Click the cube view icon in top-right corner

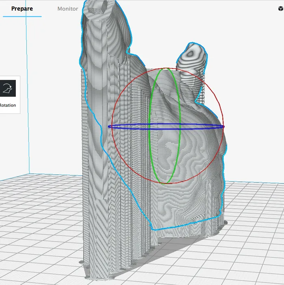point(280,9)
